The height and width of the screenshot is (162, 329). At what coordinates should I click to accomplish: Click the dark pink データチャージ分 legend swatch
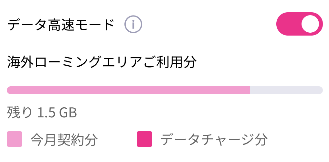click(x=144, y=139)
